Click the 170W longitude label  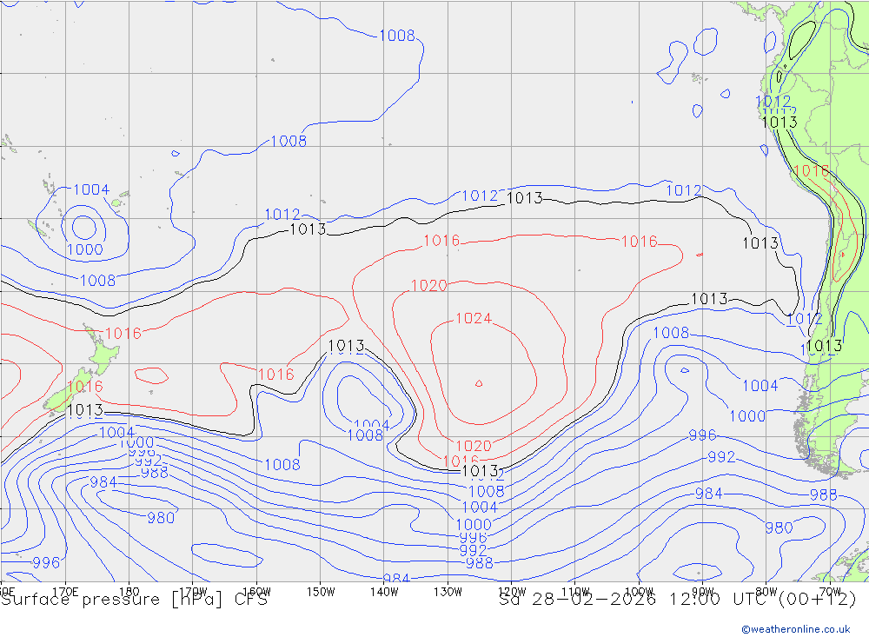pyautogui.click(x=193, y=592)
